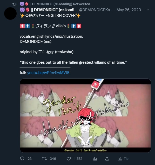This screenshot has height=165, width=155.
Task: Click the 346 retweet count
Action: (x=53, y=159)
